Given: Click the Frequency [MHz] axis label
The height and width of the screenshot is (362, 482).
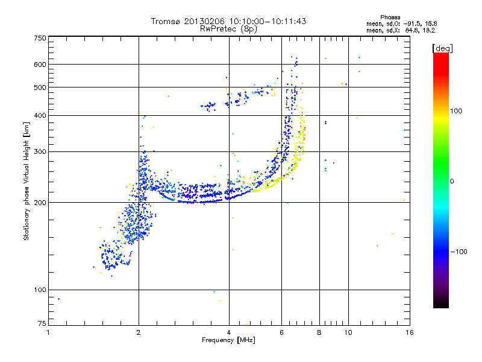Looking at the screenshot, I should point(228,340).
